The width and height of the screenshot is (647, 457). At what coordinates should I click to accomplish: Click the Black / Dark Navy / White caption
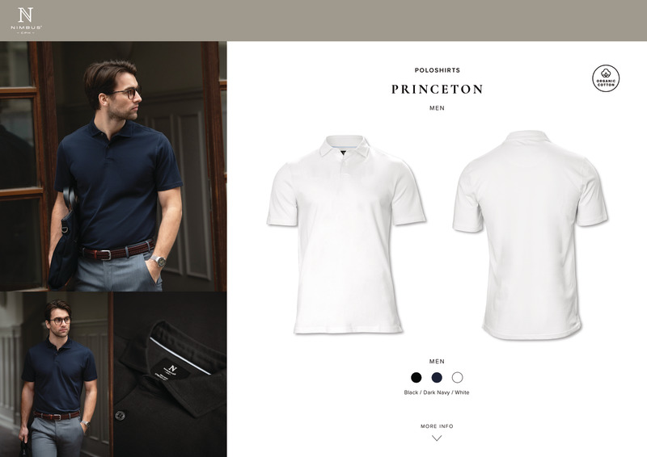pyautogui.click(x=437, y=392)
